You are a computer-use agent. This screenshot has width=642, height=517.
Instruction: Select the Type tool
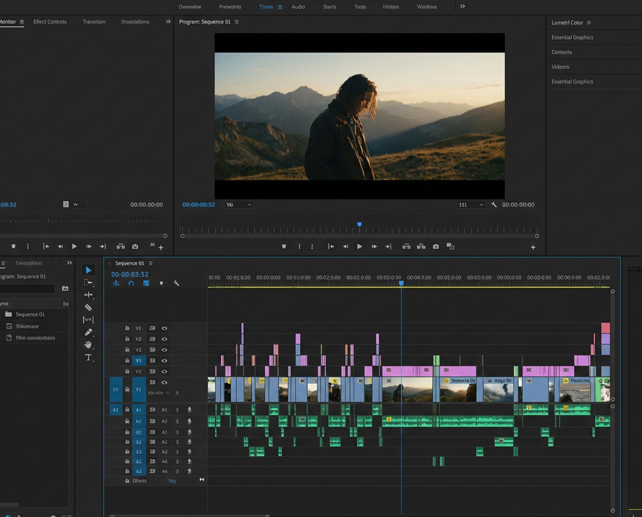[x=89, y=357]
